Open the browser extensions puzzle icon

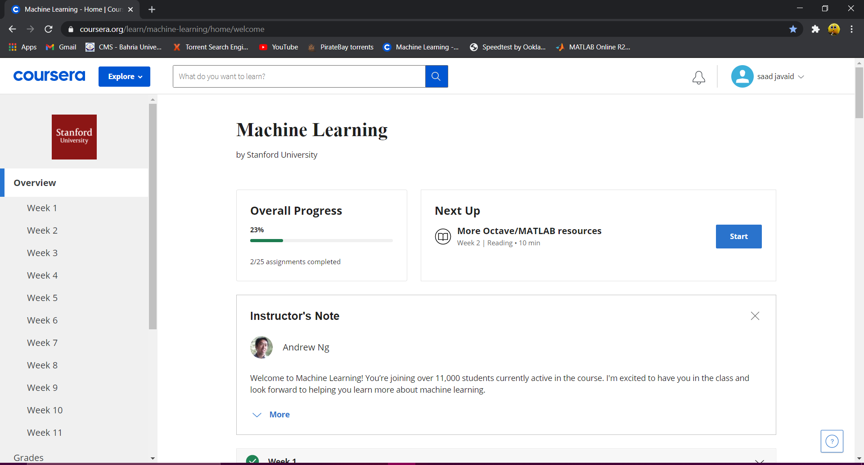point(815,29)
